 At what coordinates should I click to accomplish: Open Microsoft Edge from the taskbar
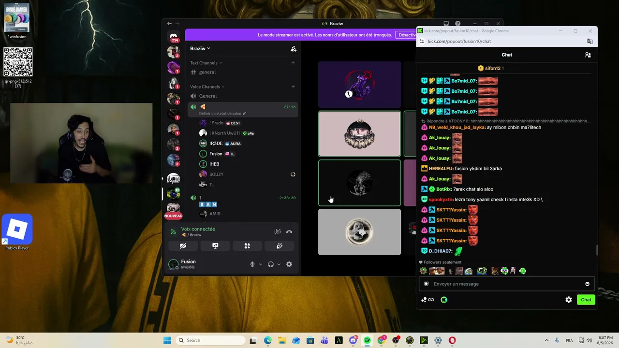[268, 341]
